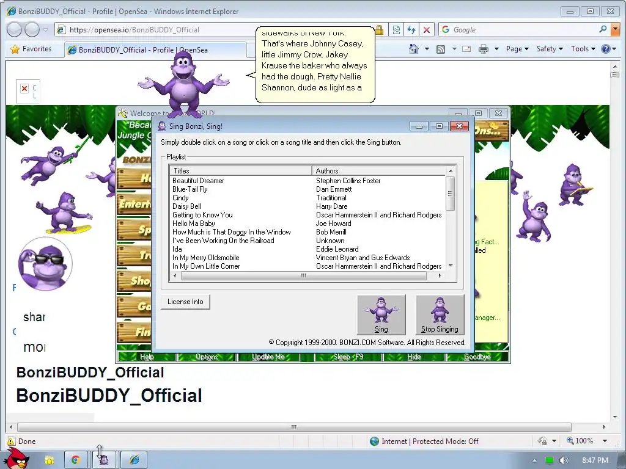Click the security lock icon in address bar

[x=379, y=30]
